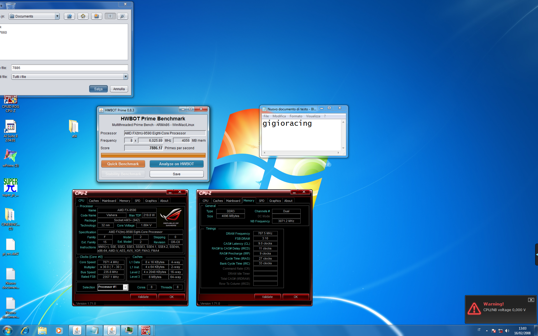Image resolution: width=538 pixels, height=336 pixels.
Task: Click OK in right CPU-Z Memory window
Action: click(x=296, y=297)
